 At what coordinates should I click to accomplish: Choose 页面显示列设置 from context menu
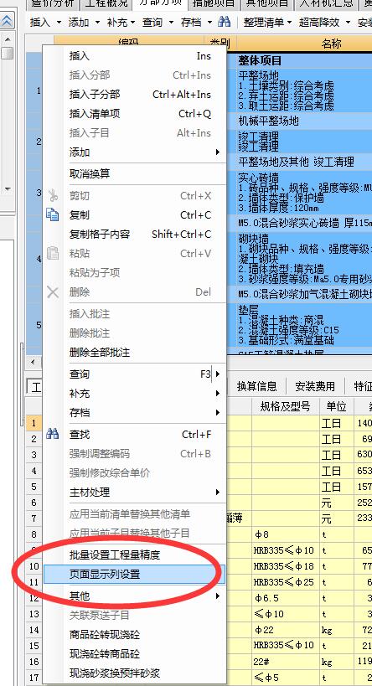(134, 574)
